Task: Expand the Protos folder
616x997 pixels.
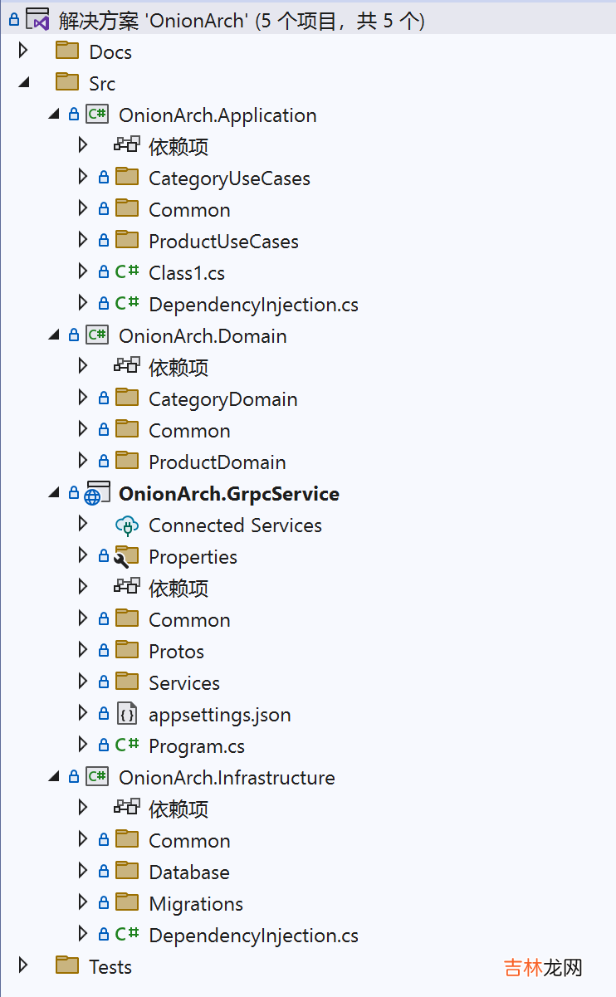Action: (82, 651)
